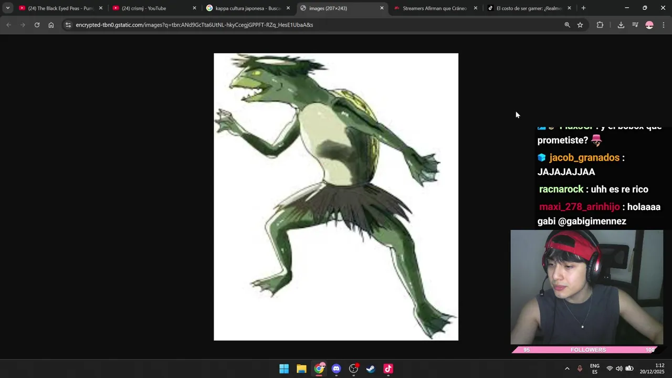The width and height of the screenshot is (672, 378).
Task: Click the racnarock username in chat
Action: tap(561, 189)
